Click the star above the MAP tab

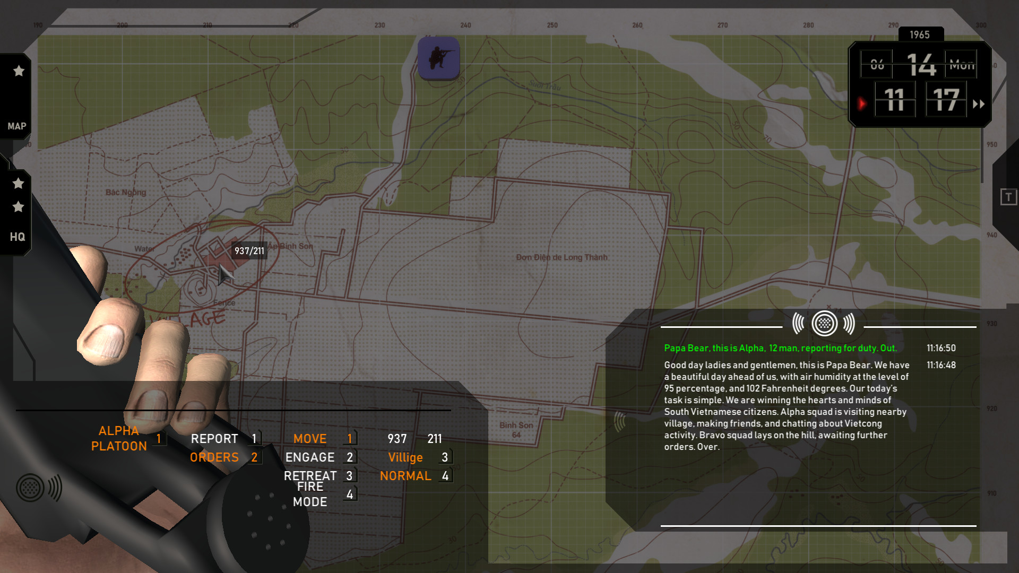tap(19, 71)
